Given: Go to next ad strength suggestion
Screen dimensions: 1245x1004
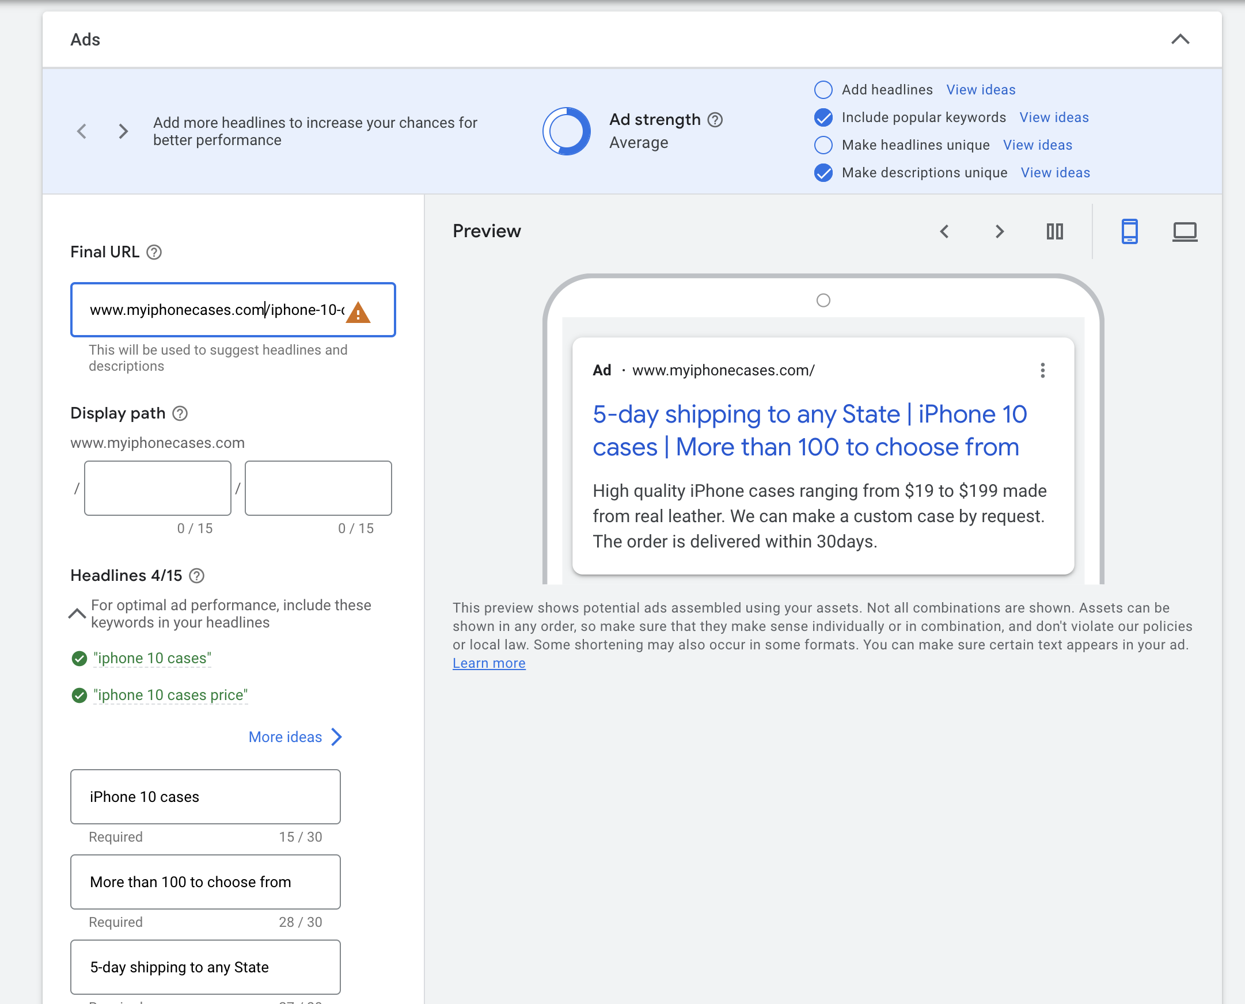Looking at the screenshot, I should click(x=123, y=131).
